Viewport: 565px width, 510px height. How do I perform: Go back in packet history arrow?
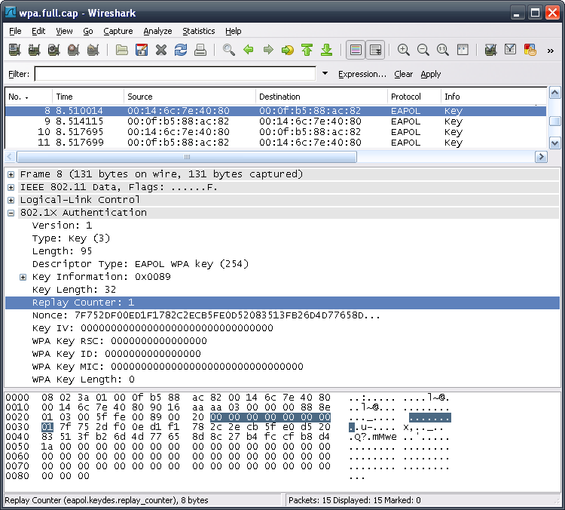click(249, 50)
